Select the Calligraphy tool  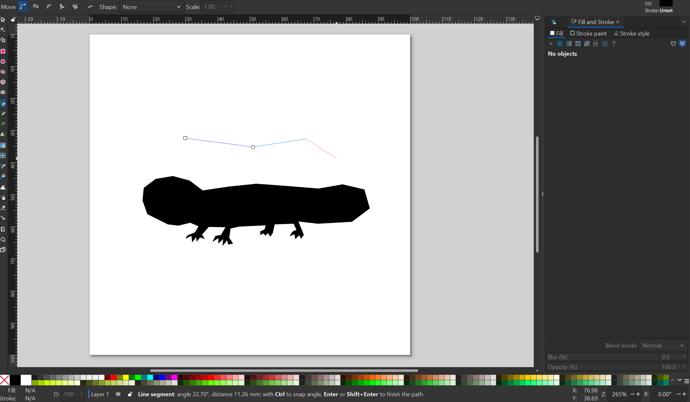[3, 124]
